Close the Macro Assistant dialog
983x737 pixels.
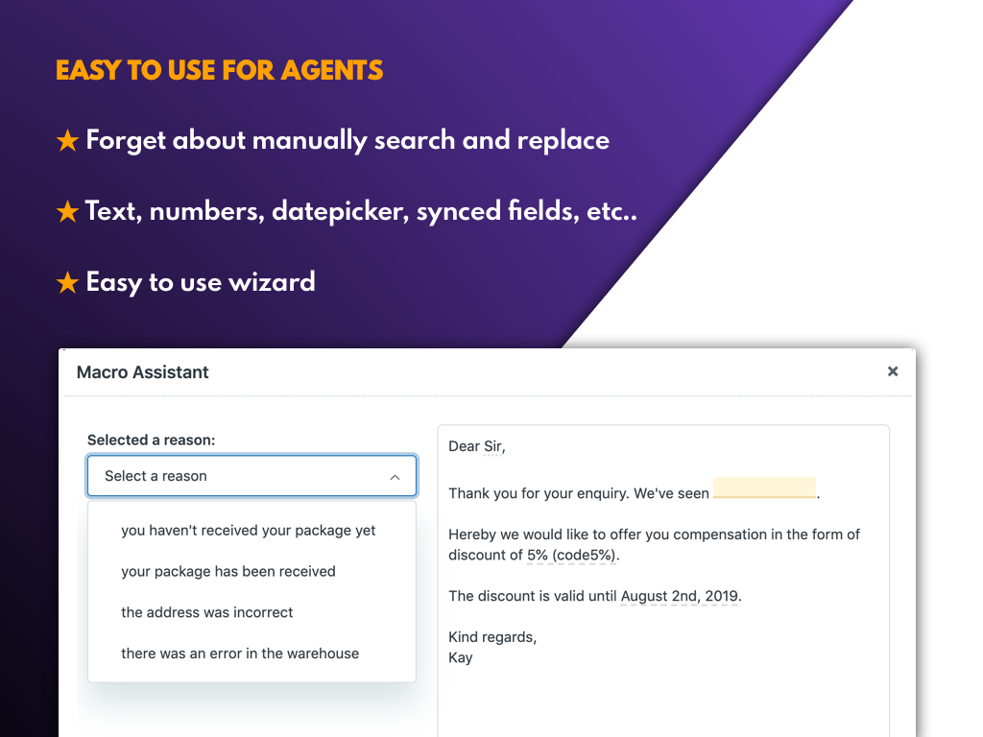(x=893, y=371)
